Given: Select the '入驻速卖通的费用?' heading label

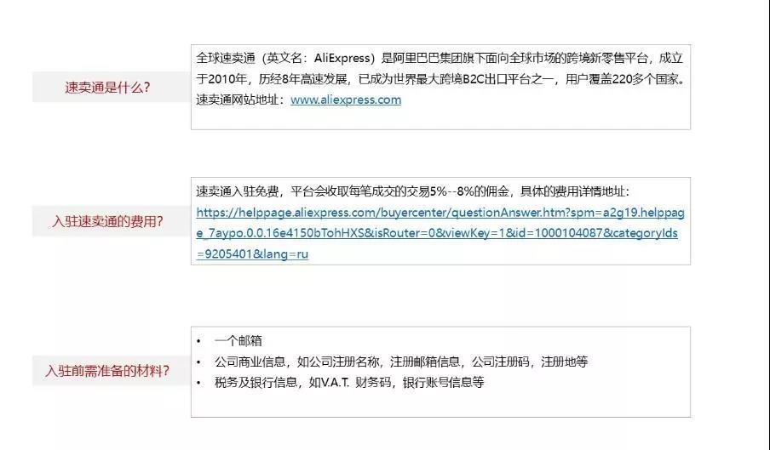Looking at the screenshot, I should 107,222.
